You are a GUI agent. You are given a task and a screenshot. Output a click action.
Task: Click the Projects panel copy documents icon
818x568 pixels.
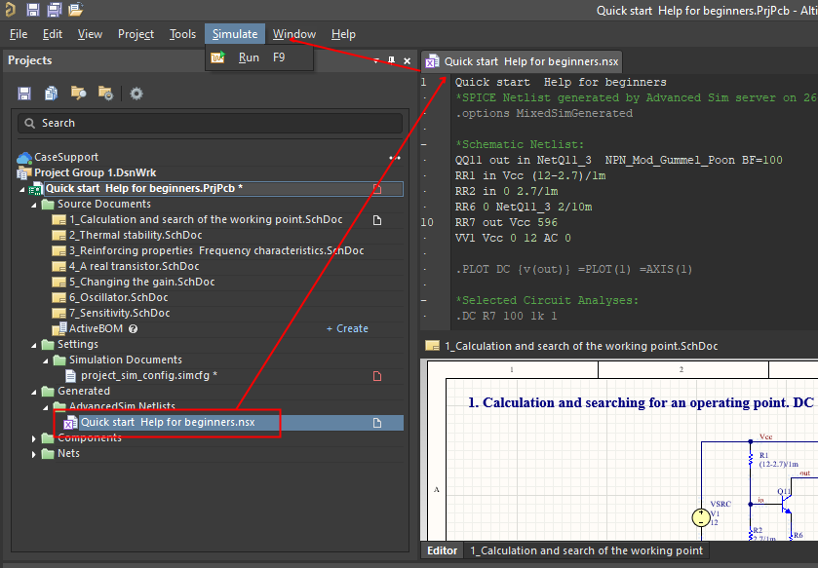(51, 94)
